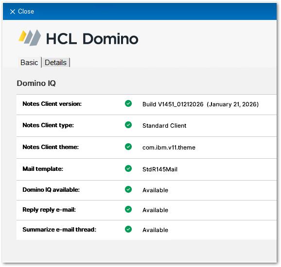Click the Reply reply e-mail label
Viewport: 281px width, 267px height.
pyautogui.click(x=49, y=210)
